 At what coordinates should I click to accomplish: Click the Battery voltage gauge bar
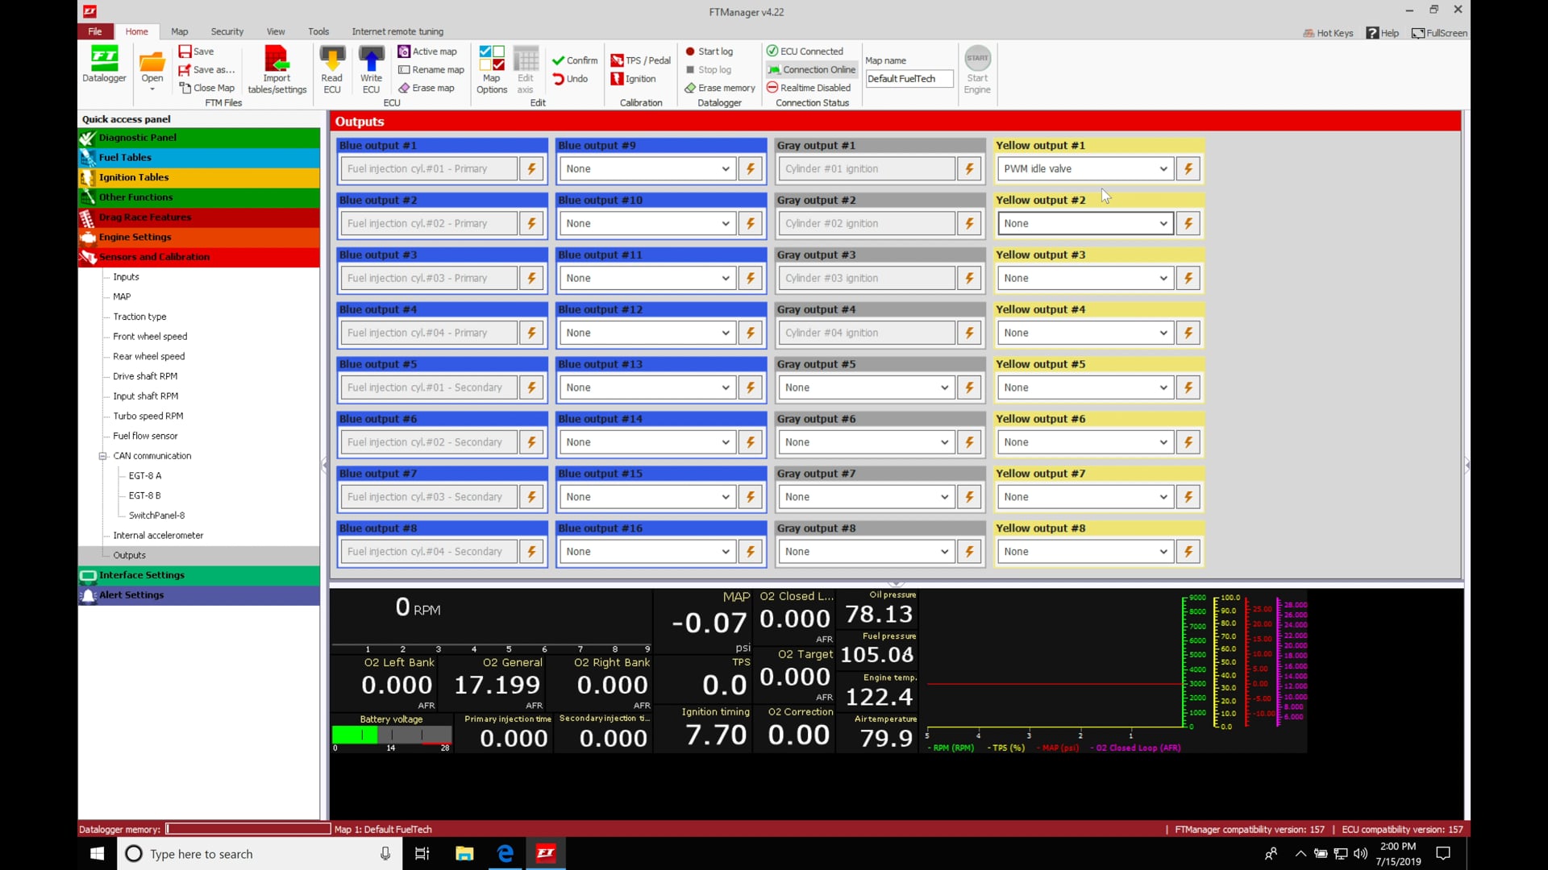pos(392,735)
